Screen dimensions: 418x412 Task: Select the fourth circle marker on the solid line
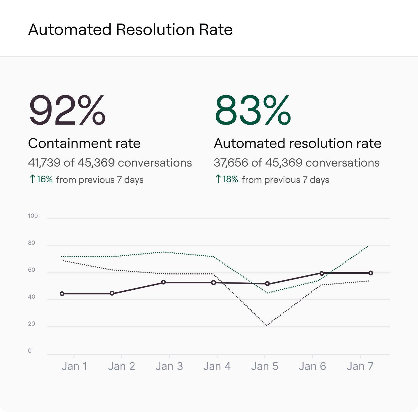pyautogui.click(x=213, y=283)
